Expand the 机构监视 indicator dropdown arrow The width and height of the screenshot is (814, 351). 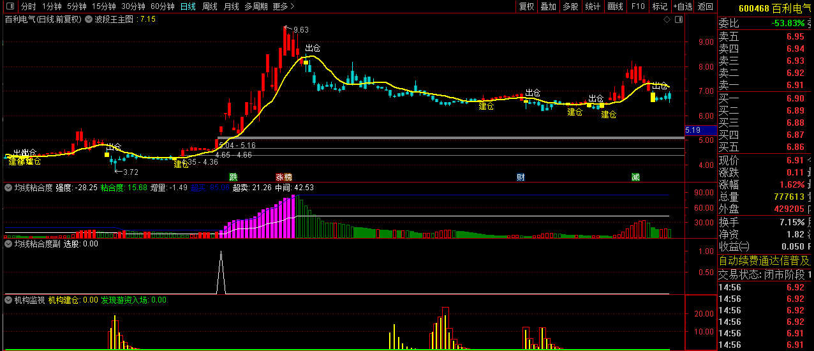point(8,299)
